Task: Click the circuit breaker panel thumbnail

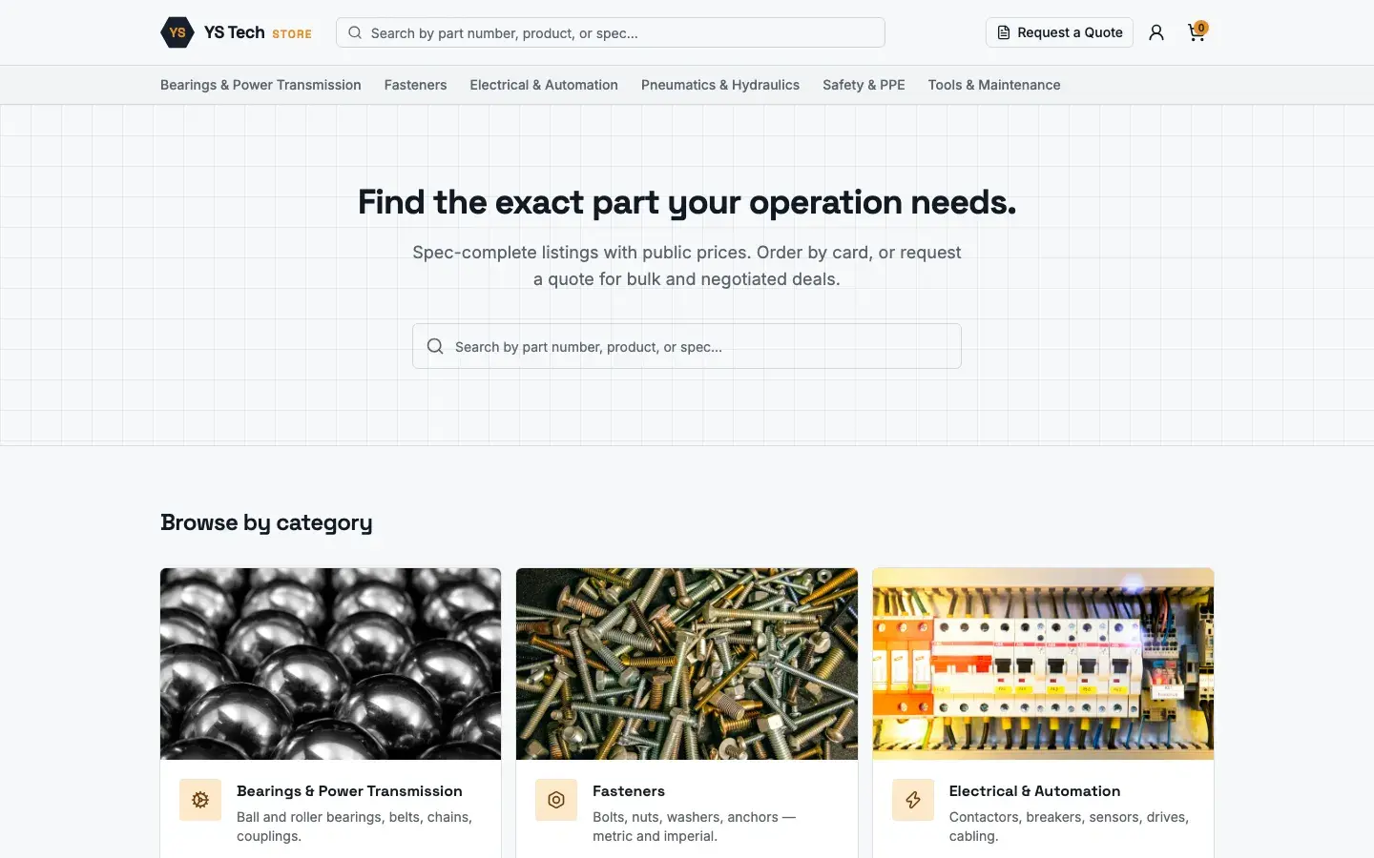Action: point(1043,664)
